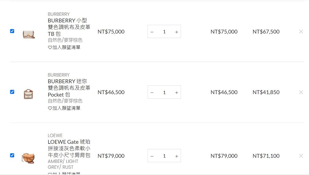Uncheck the LOEWE Gate bag checkbox
Image resolution: width=309 pixels, height=175 pixels.
click(x=12, y=155)
